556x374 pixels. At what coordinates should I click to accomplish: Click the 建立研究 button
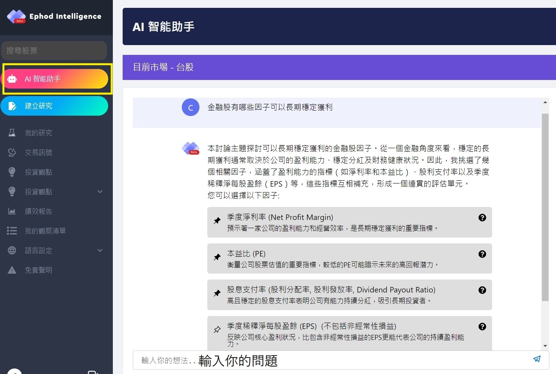pos(54,106)
